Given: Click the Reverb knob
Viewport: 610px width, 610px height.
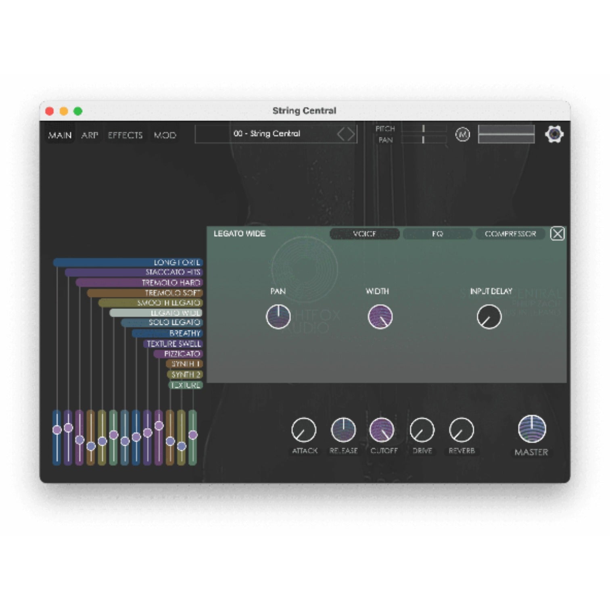Looking at the screenshot, I should tap(461, 430).
